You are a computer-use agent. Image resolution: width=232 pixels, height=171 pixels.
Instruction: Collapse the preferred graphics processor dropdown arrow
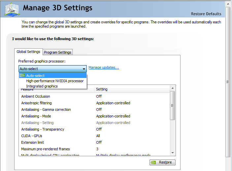tap(84, 69)
